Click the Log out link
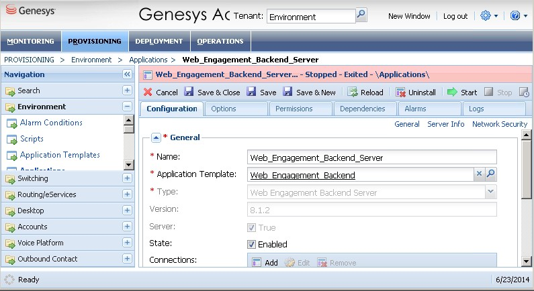Screen dimensions: 534x291 coord(455,16)
